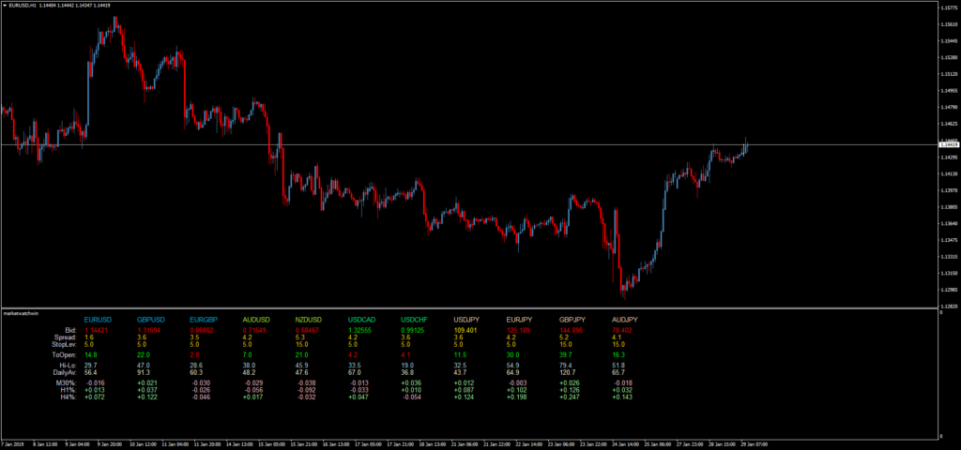Click the GBPJPY symbol label
This screenshot has height=450, width=961.
tap(572, 320)
